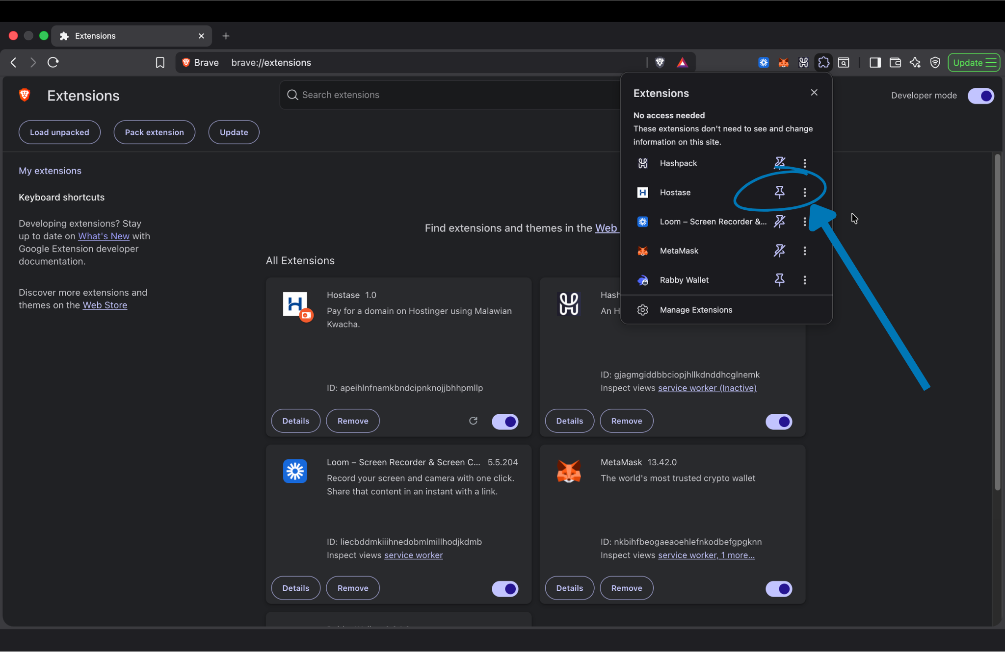Click the Hashpack icon in the toolbar
This screenshot has width=1005, height=652.
point(803,62)
